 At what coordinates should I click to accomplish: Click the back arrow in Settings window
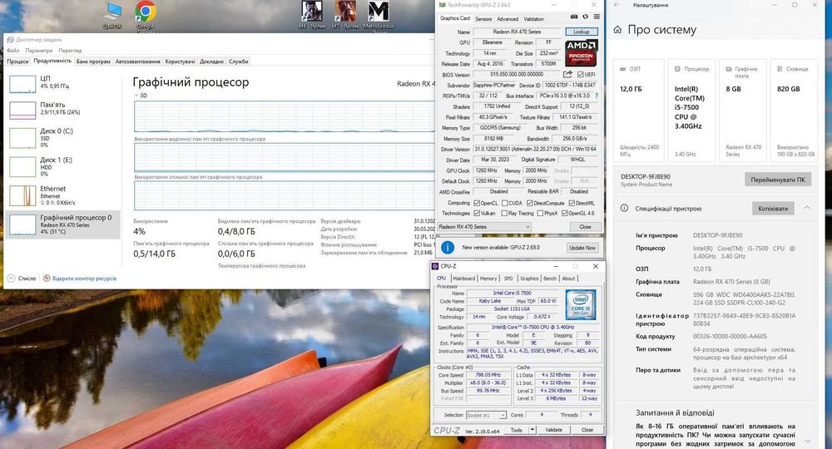coord(617,5)
